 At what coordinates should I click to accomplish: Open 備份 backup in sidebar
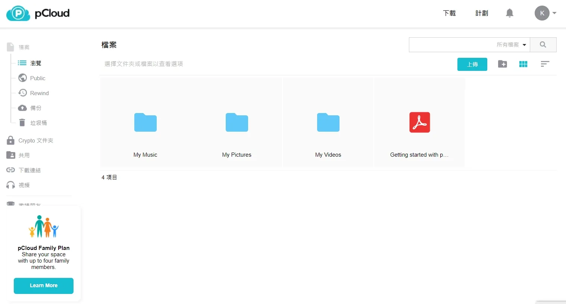tap(30, 108)
